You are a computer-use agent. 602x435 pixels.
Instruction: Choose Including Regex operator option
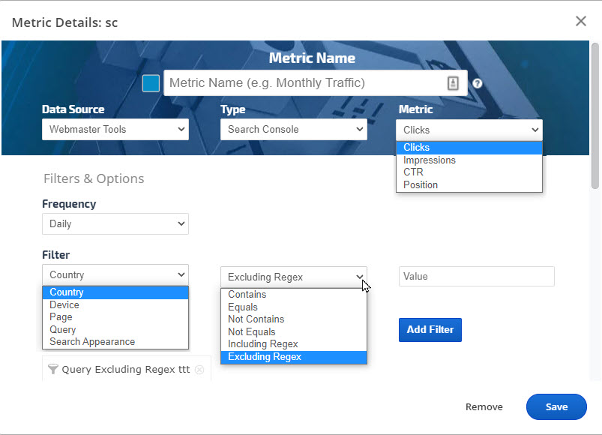click(x=263, y=344)
